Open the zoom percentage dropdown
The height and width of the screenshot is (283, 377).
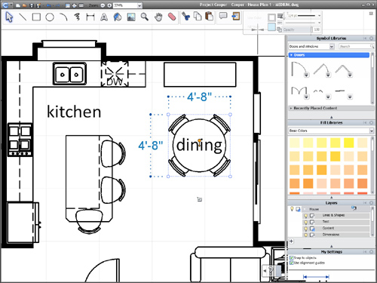[139, 5]
